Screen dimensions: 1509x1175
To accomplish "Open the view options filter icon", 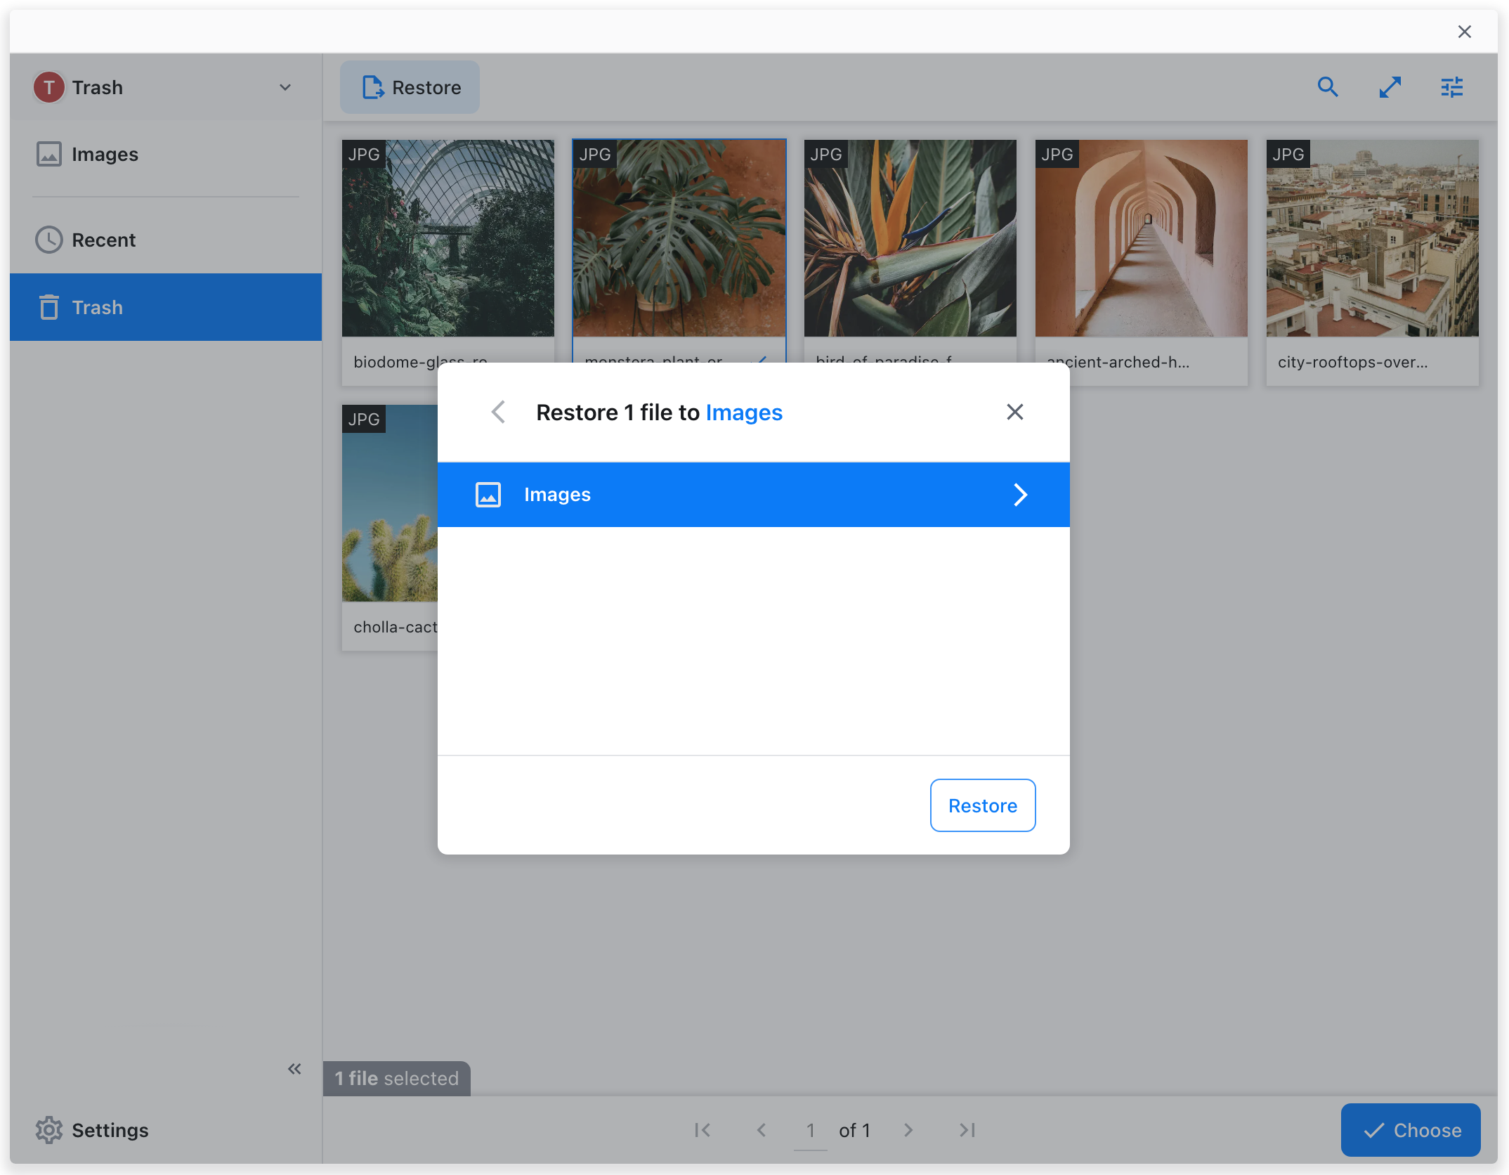I will pyautogui.click(x=1451, y=87).
